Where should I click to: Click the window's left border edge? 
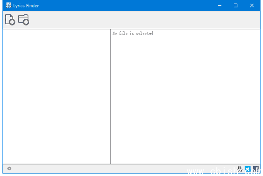[x=3, y=97]
